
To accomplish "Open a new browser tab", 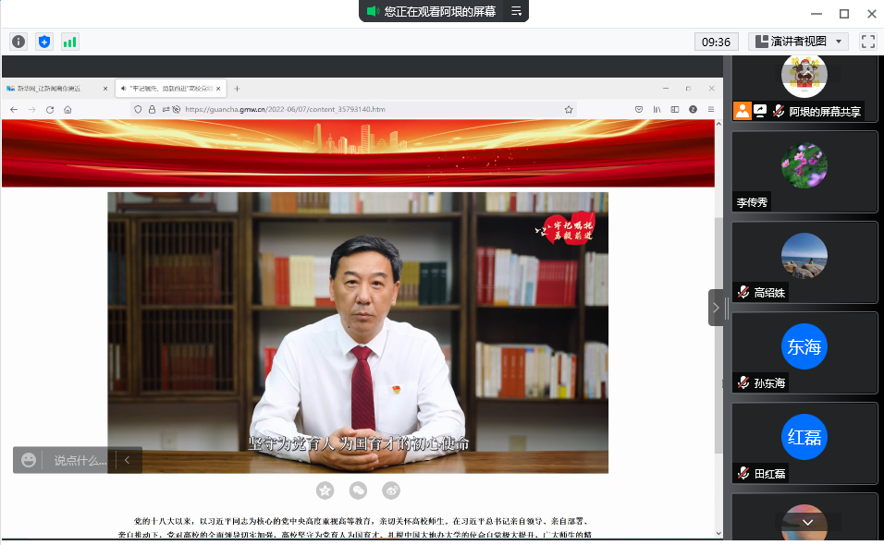I will 237,89.
